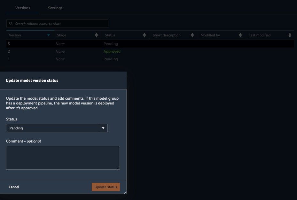This screenshot has height=200, width=297.
Task: Open the Status dropdown showing Pending
Action: coord(57,128)
